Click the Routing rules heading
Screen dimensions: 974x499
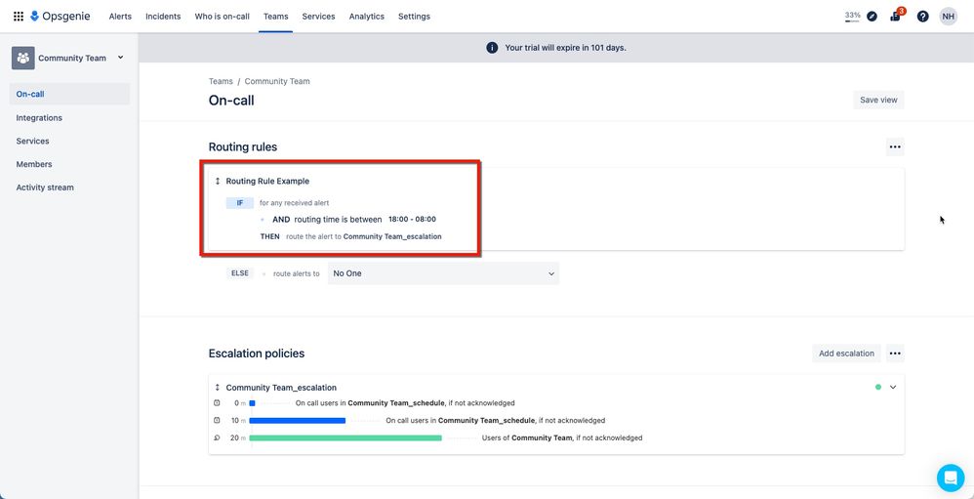[243, 147]
